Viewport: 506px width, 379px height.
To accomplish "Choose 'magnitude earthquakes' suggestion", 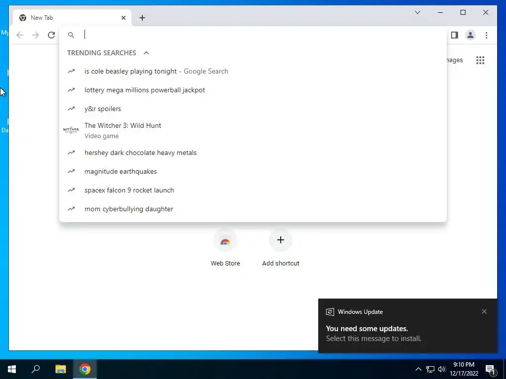I will click(x=253, y=171).
